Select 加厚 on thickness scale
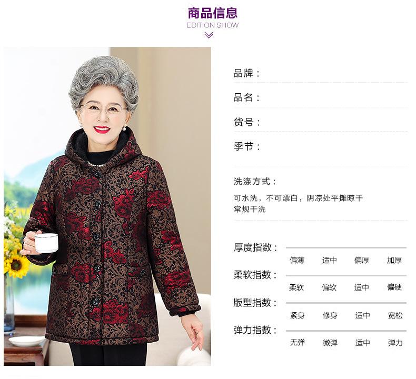This screenshot has width=416, height=379. 394,260
